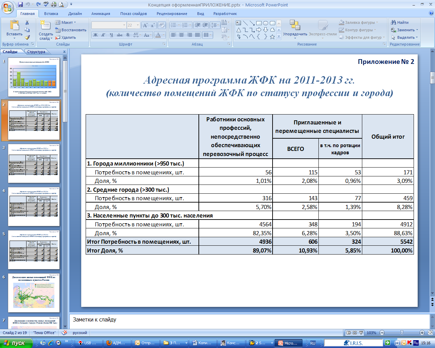The height and width of the screenshot is (348, 435).
Task: Decrease list indent level
Action: tap(197, 25)
